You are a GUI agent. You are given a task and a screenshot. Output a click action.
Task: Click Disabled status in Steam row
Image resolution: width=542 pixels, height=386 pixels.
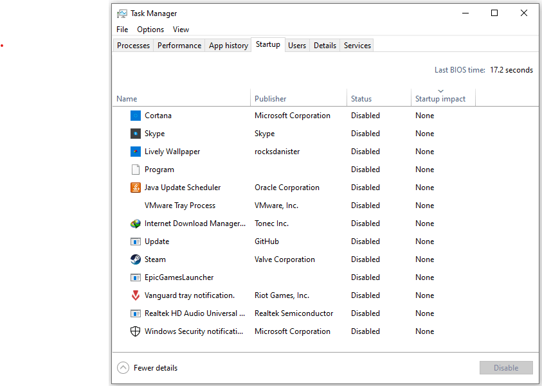click(365, 259)
